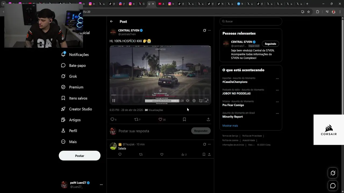Open JOBOY NO PODDELAS trend

pos(236,94)
